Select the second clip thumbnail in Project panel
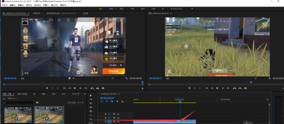This screenshot has width=284, height=124. coord(49,115)
